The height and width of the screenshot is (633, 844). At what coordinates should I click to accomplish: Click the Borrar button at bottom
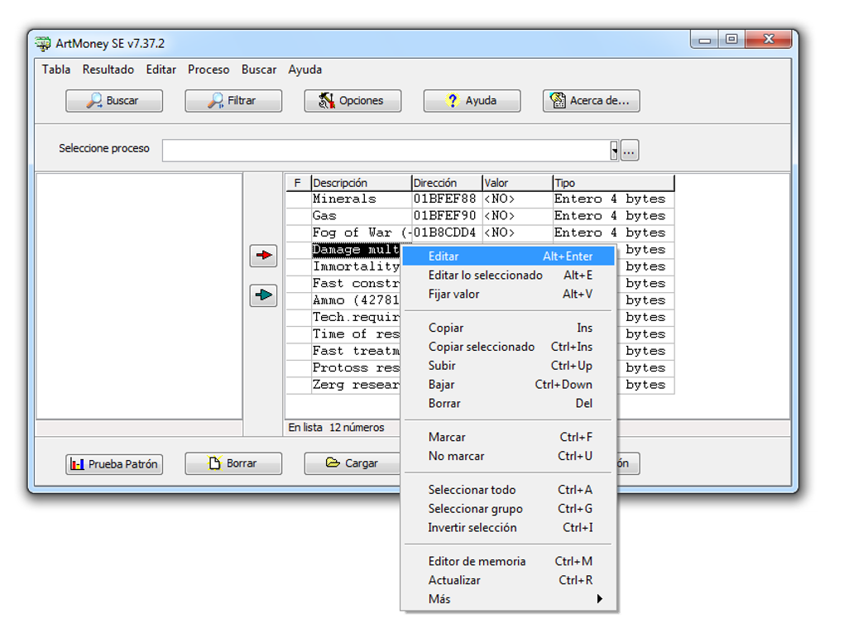tap(233, 463)
